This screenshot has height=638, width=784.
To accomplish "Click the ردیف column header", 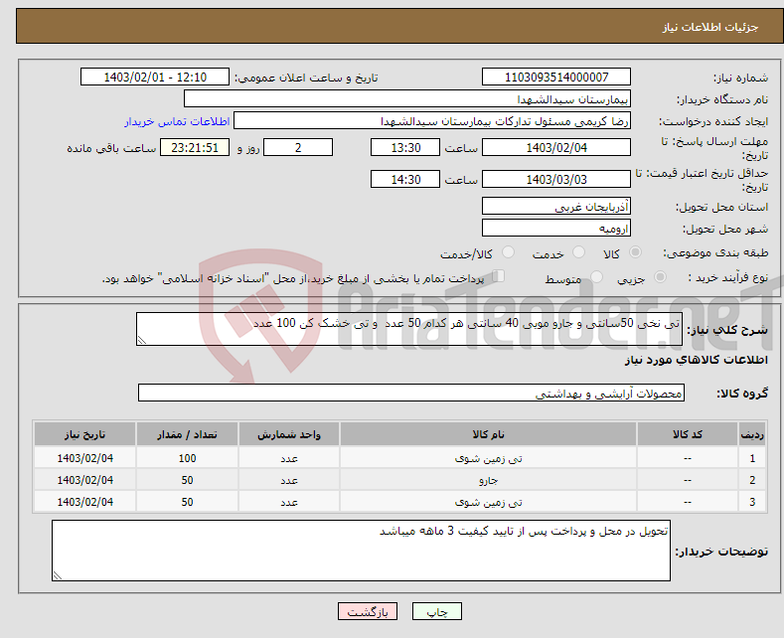I will tap(752, 434).
